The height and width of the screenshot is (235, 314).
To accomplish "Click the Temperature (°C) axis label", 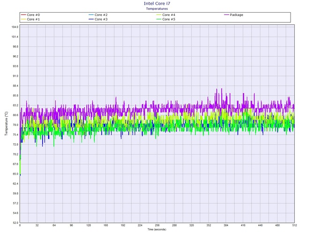I will tap(7, 124).
